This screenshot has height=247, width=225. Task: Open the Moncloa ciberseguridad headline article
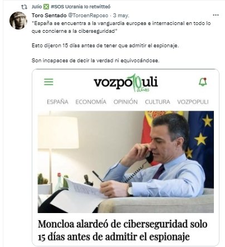click(x=123, y=230)
